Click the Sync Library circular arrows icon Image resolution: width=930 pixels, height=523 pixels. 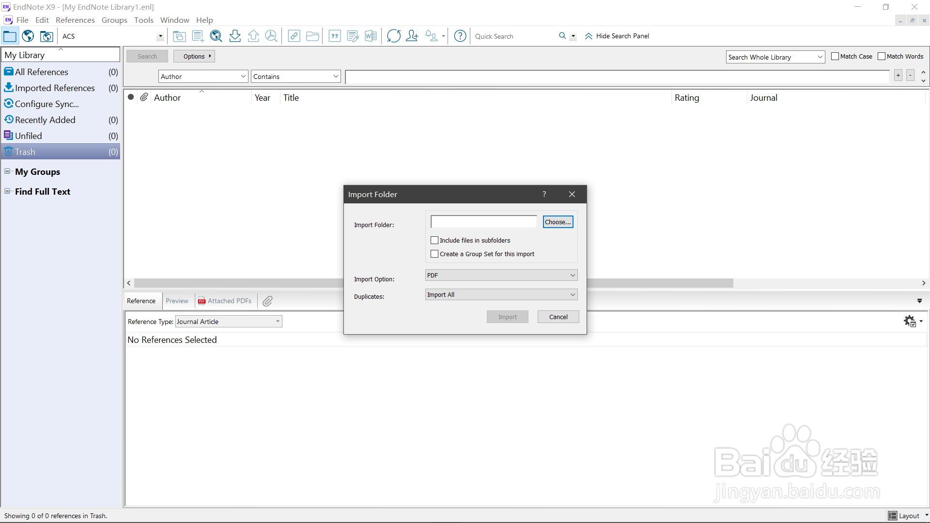[x=394, y=36]
